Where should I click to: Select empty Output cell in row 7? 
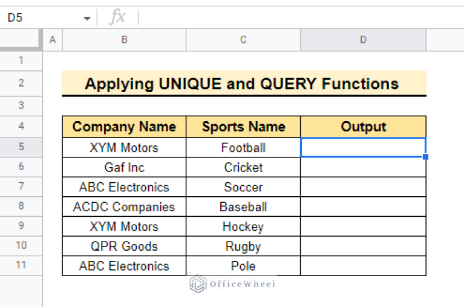click(364, 187)
